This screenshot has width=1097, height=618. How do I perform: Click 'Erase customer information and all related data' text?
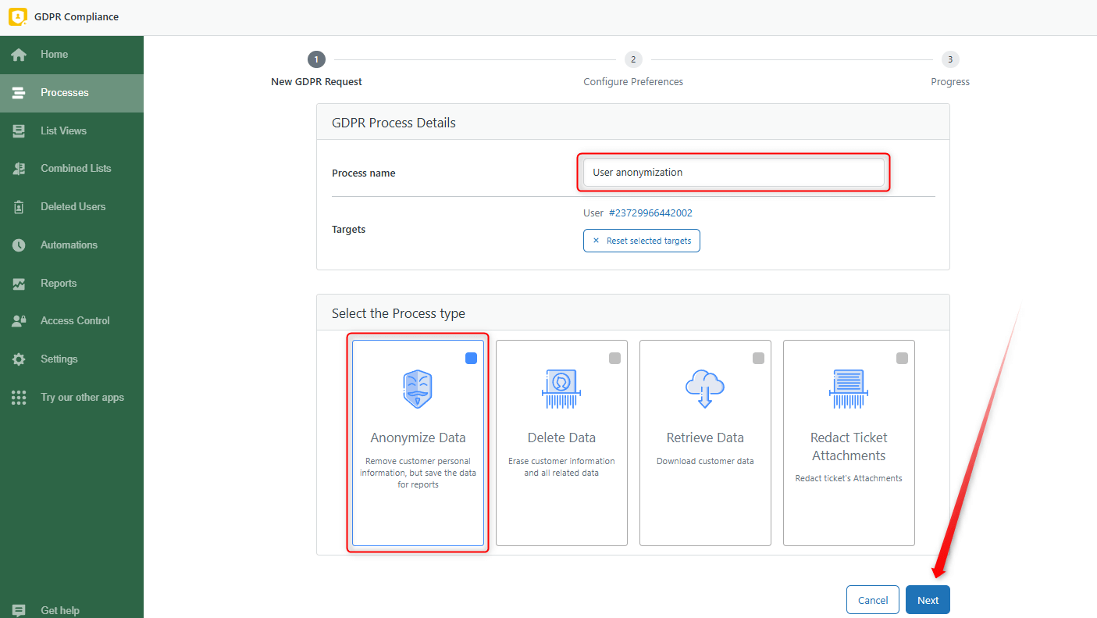click(x=561, y=467)
